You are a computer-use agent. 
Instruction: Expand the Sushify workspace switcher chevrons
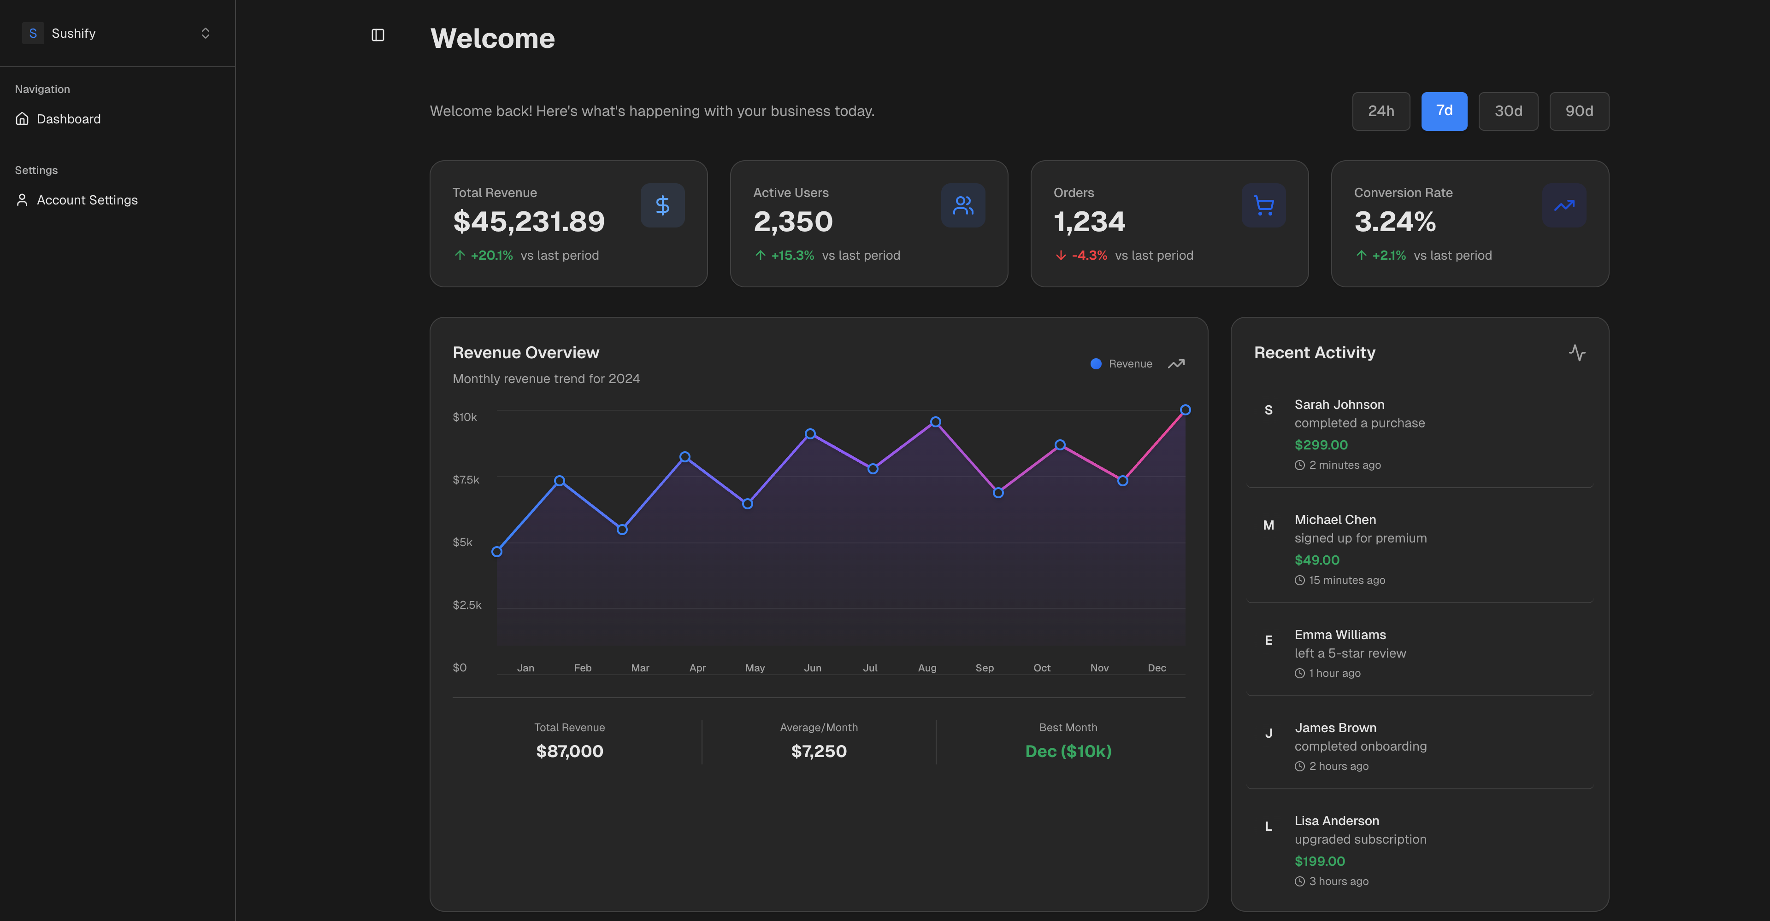coord(205,33)
